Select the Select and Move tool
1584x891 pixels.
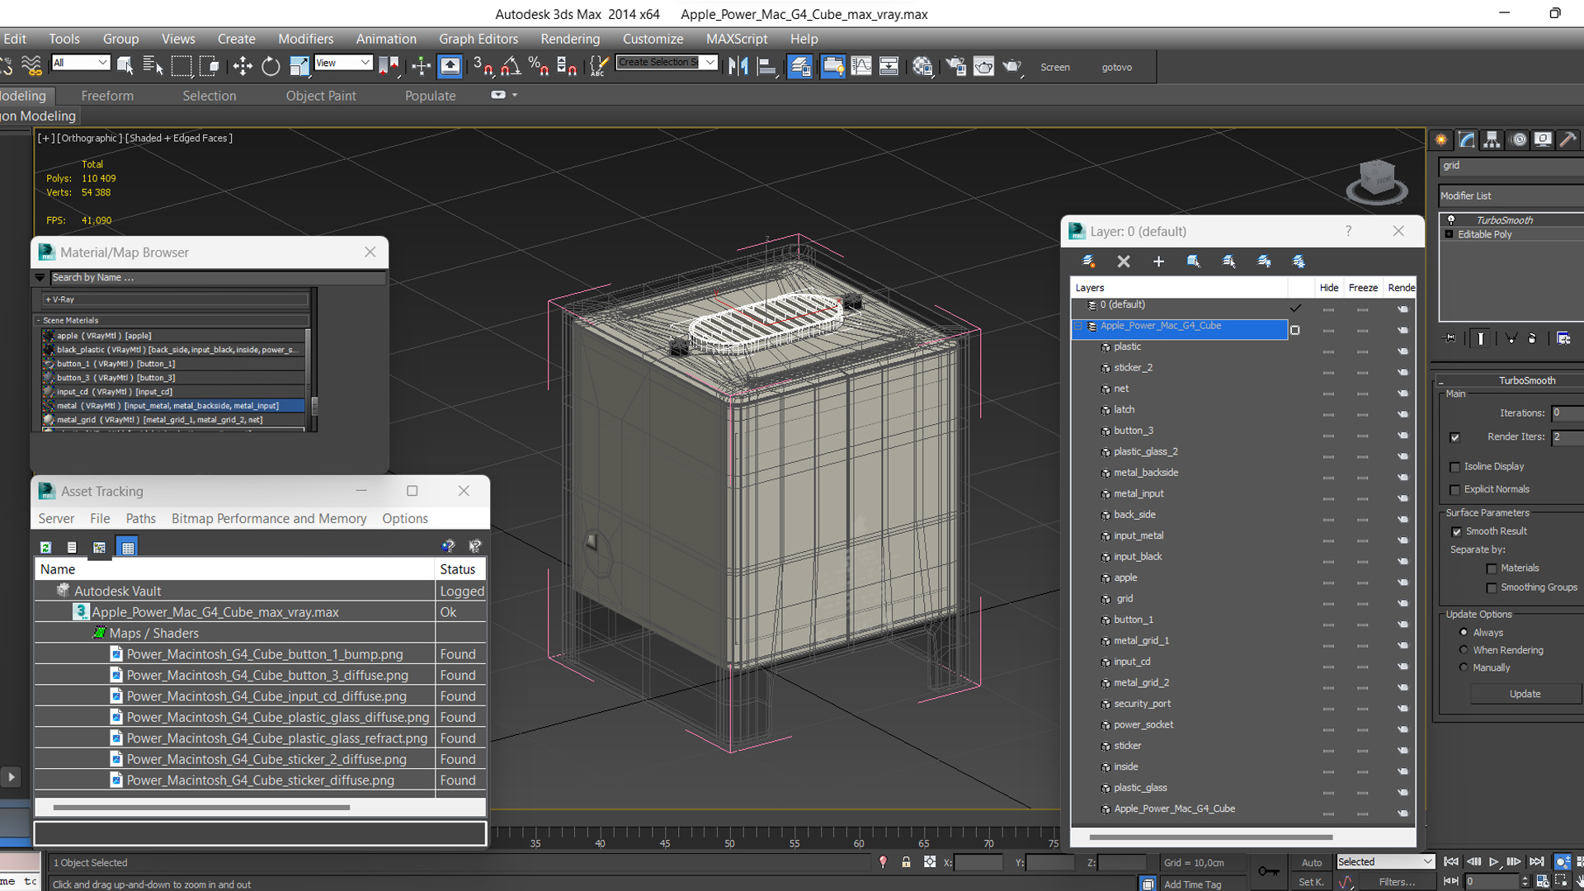pos(242,67)
